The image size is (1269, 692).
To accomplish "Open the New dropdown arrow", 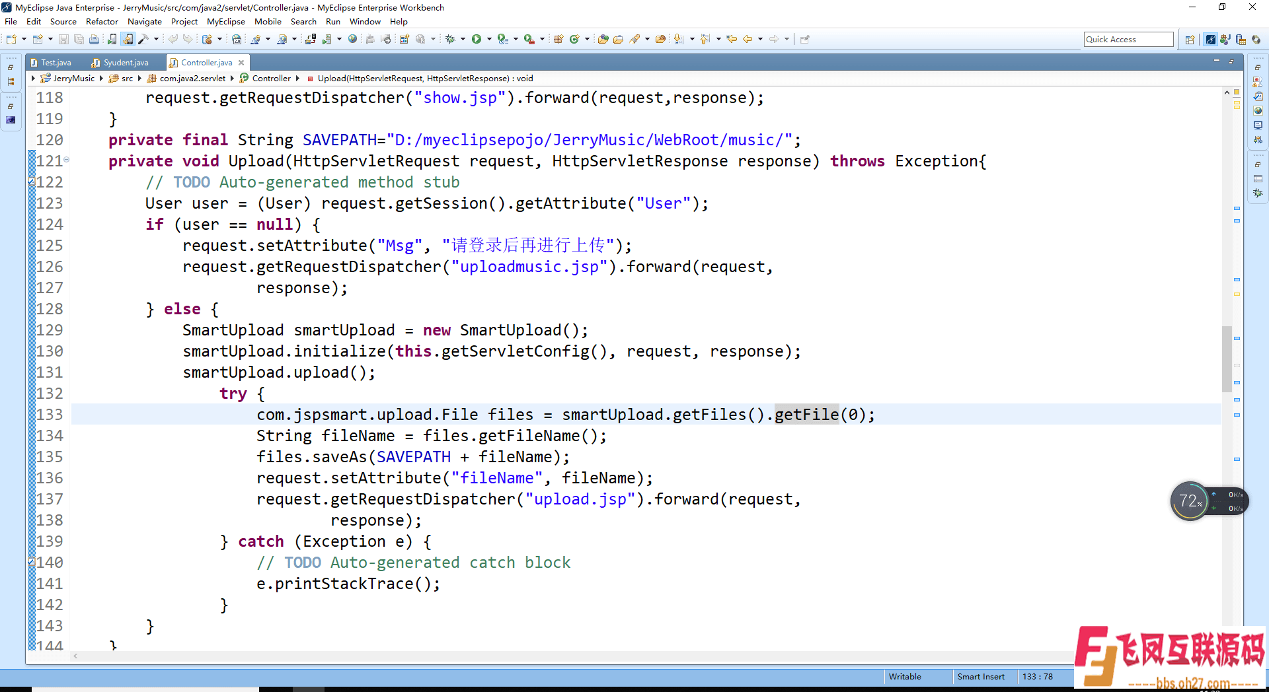I will [x=24, y=40].
